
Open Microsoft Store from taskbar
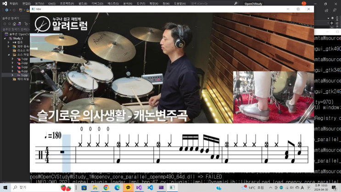click(84, 187)
